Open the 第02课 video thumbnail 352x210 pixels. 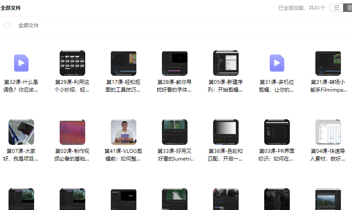pyautogui.click(x=72, y=132)
